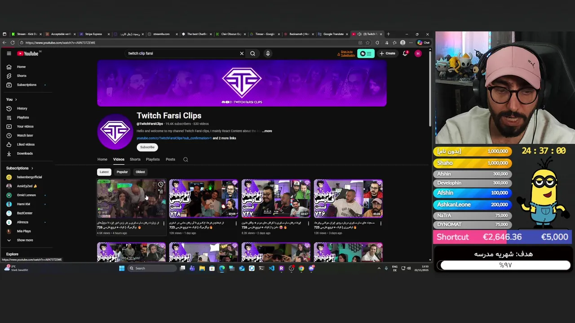Switch to channel Playlists tab
Viewport: 575px width, 323px height.
coord(153,159)
